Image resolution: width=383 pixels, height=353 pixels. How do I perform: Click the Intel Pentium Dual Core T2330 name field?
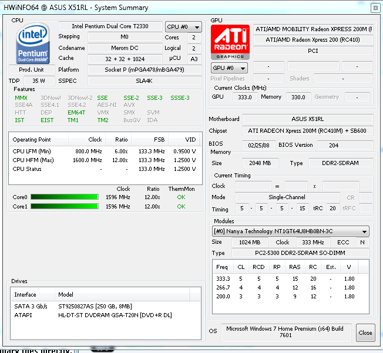[x=110, y=26]
